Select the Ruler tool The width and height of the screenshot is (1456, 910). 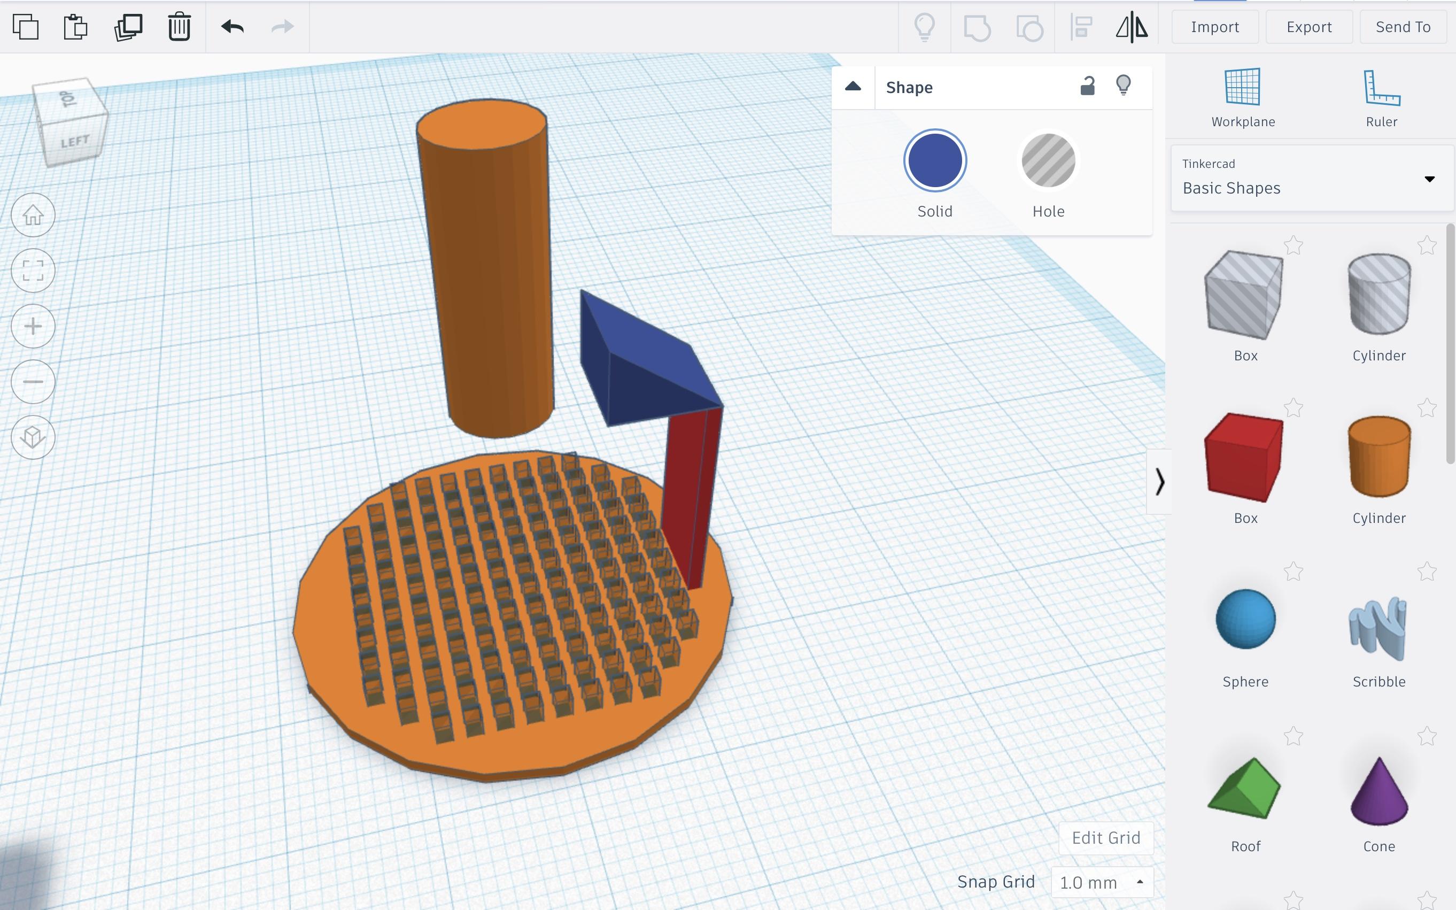point(1381,98)
